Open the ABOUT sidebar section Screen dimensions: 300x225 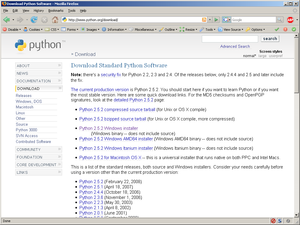click(39, 66)
